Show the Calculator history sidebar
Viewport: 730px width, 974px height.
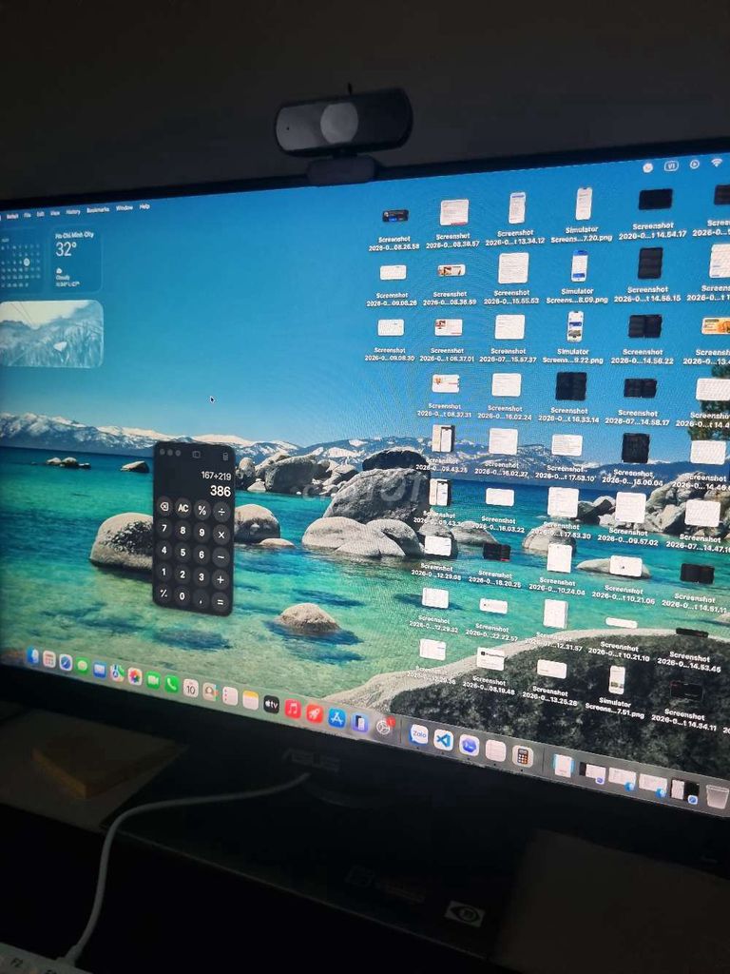click(x=196, y=455)
